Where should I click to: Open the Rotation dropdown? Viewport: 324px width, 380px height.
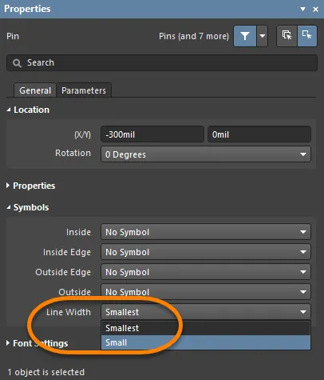206,154
